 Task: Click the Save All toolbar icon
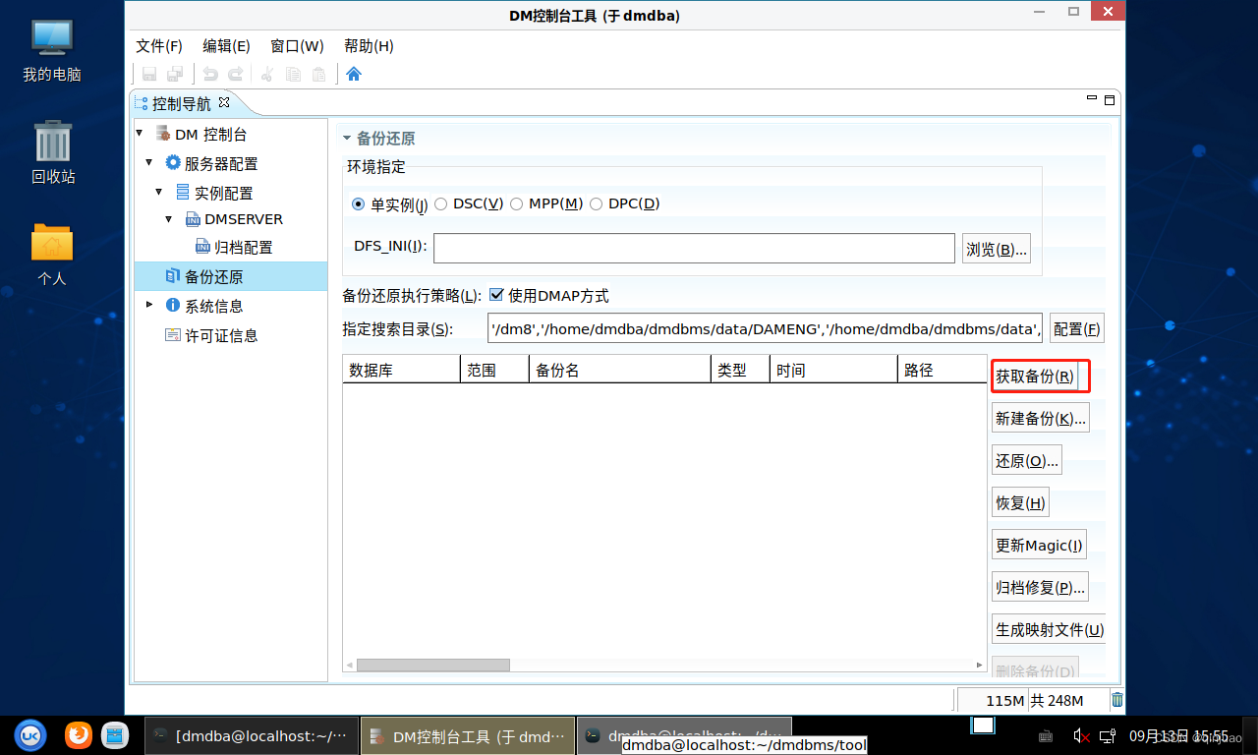[x=175, y=74]
